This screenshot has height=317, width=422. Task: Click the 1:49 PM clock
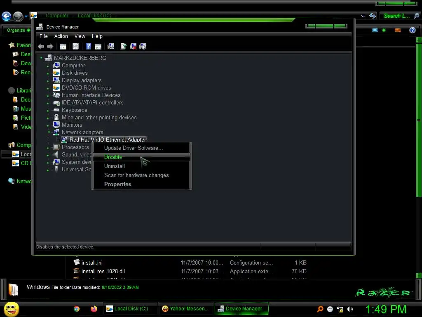386,309
